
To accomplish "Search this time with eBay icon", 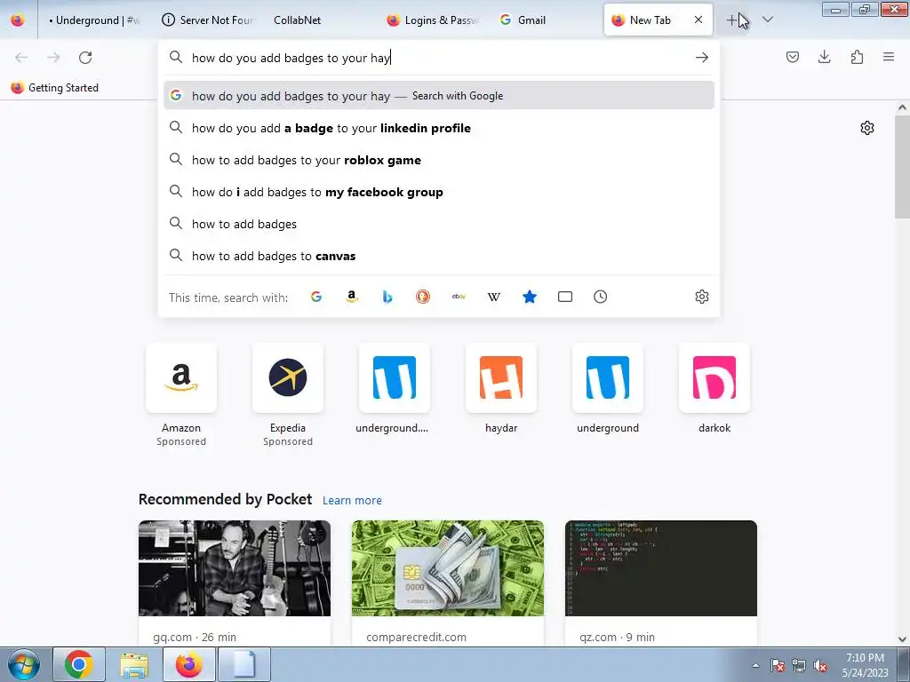I will 459,297.
